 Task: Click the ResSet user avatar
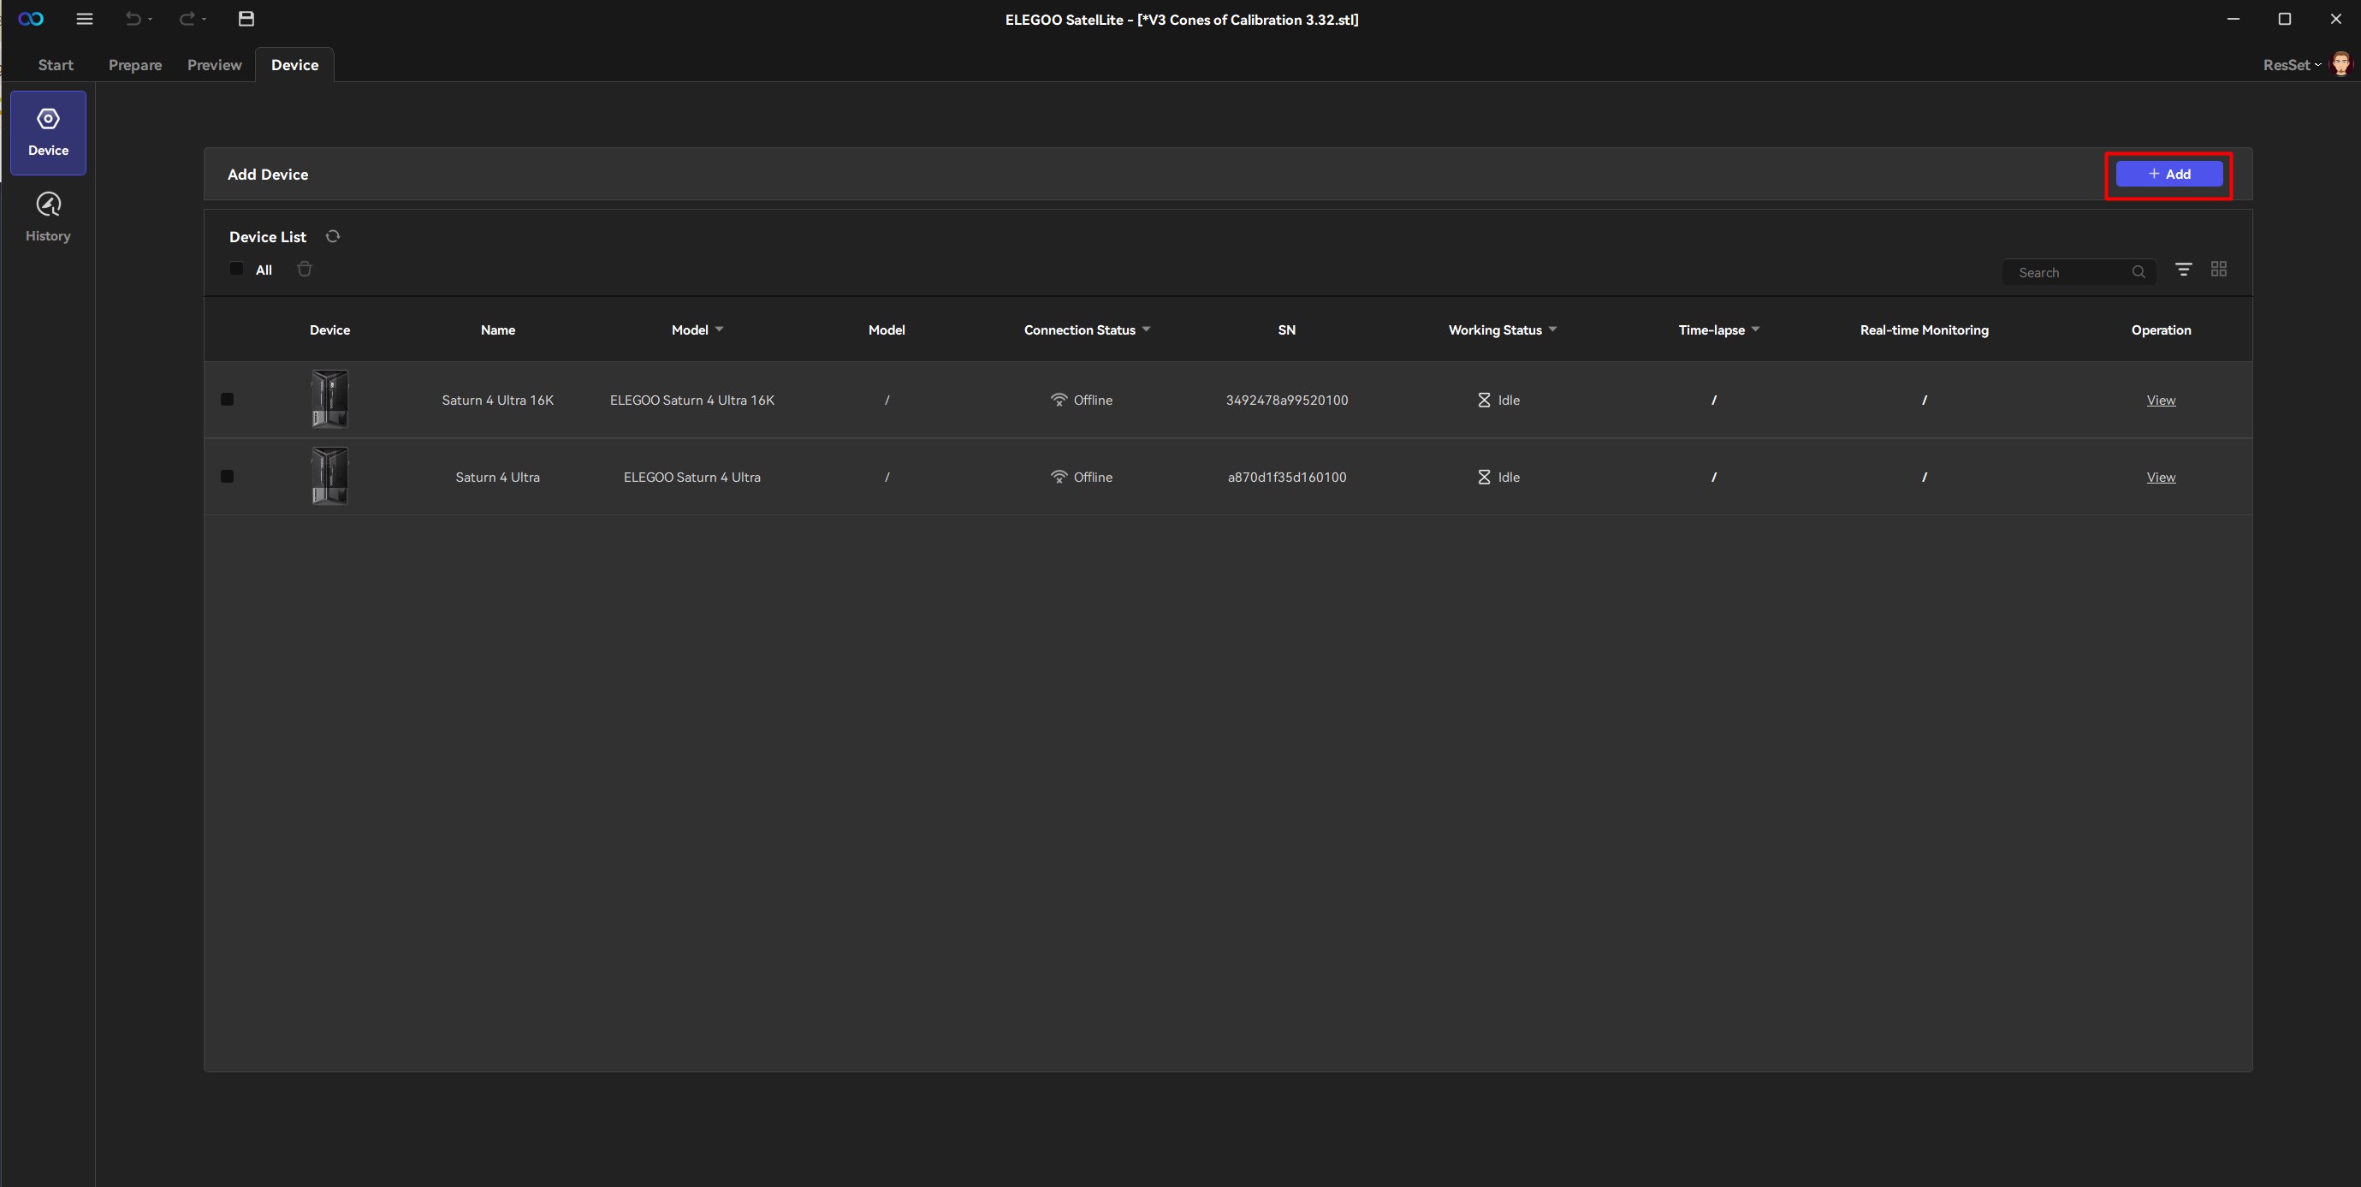point(2342,64)
